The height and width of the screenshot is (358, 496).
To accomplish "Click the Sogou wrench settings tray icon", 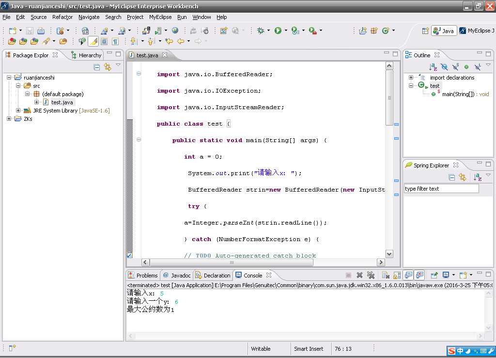I will click(x=491, y=351).
